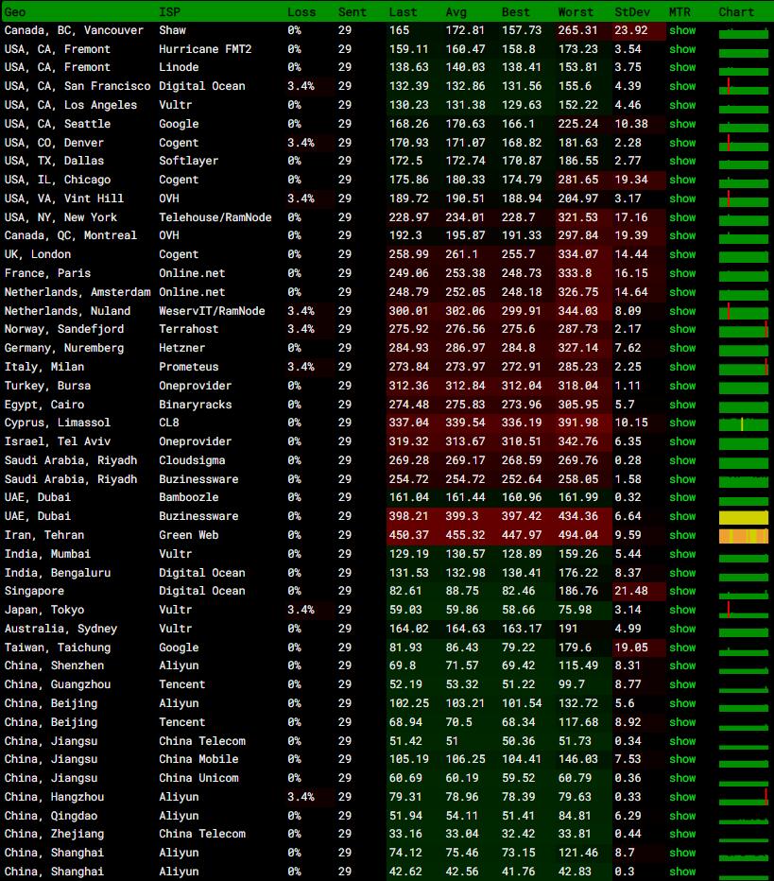Click the Avg value 33.04 for Zhejiang
Screen dimensions: 774x881
pos(462,834)
